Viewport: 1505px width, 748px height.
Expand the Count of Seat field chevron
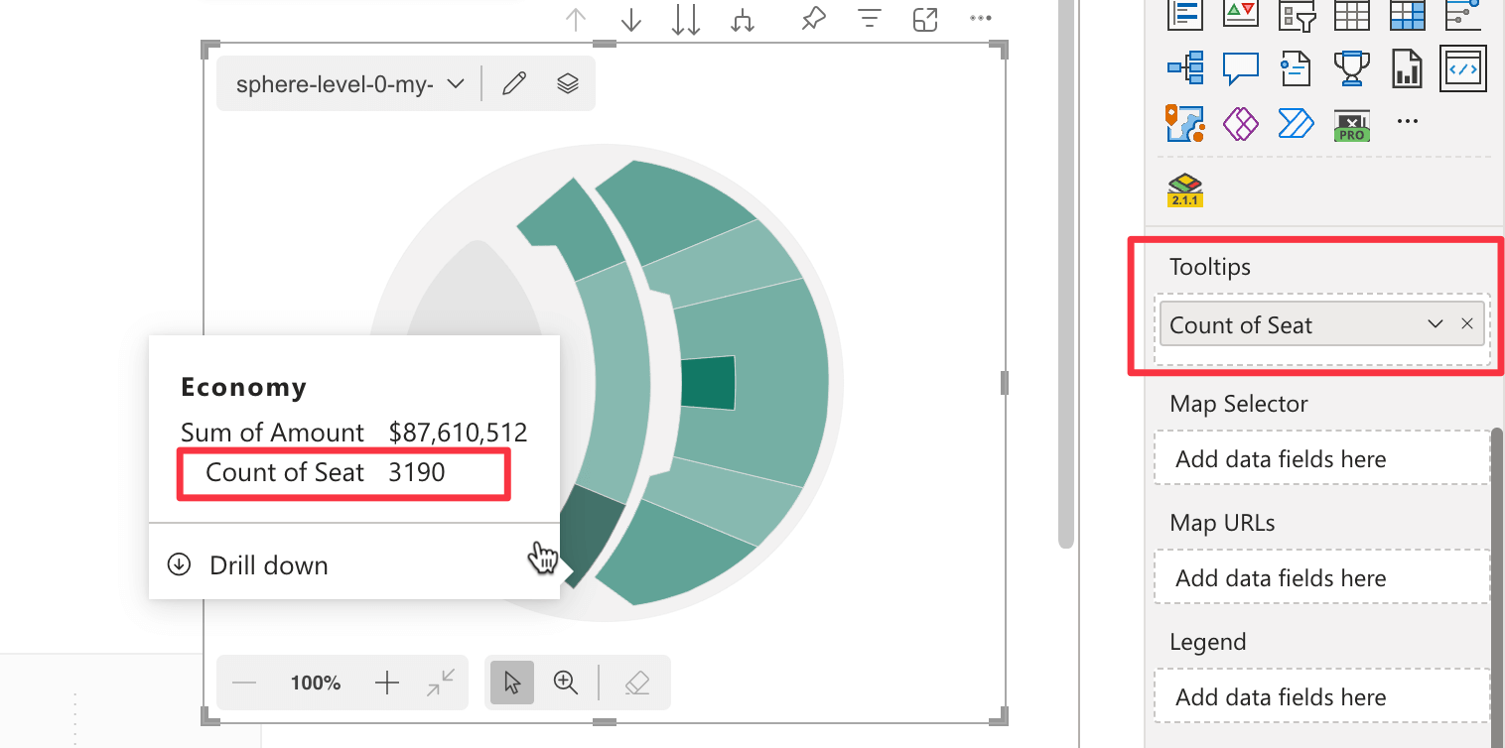click(1435, 324)
